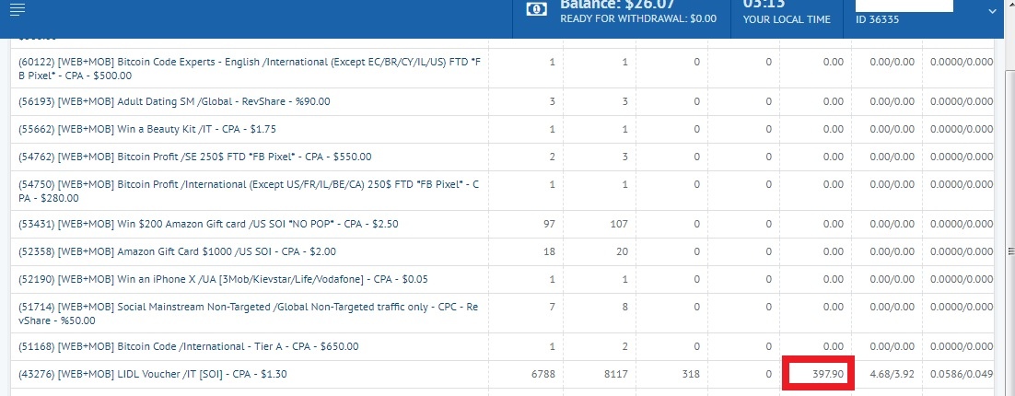
Task: Click the account ID 36335 label
Action: pos(877,19)
